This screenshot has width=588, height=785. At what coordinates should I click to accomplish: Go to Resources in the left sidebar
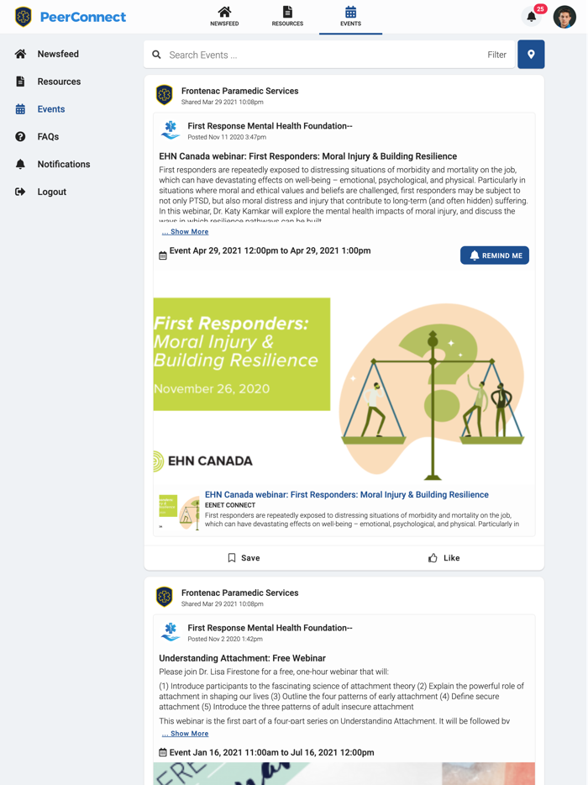(59, 81)
